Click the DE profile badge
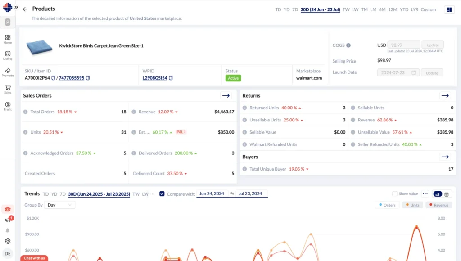 point(8,253)
